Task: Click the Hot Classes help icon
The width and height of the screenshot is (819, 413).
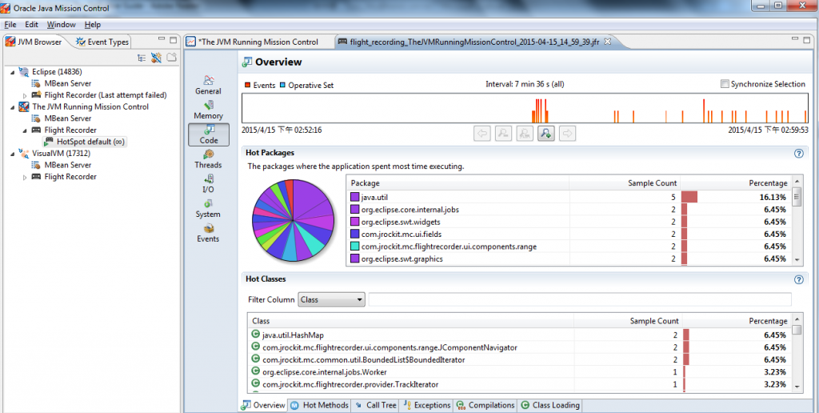Action: [798, 279]
